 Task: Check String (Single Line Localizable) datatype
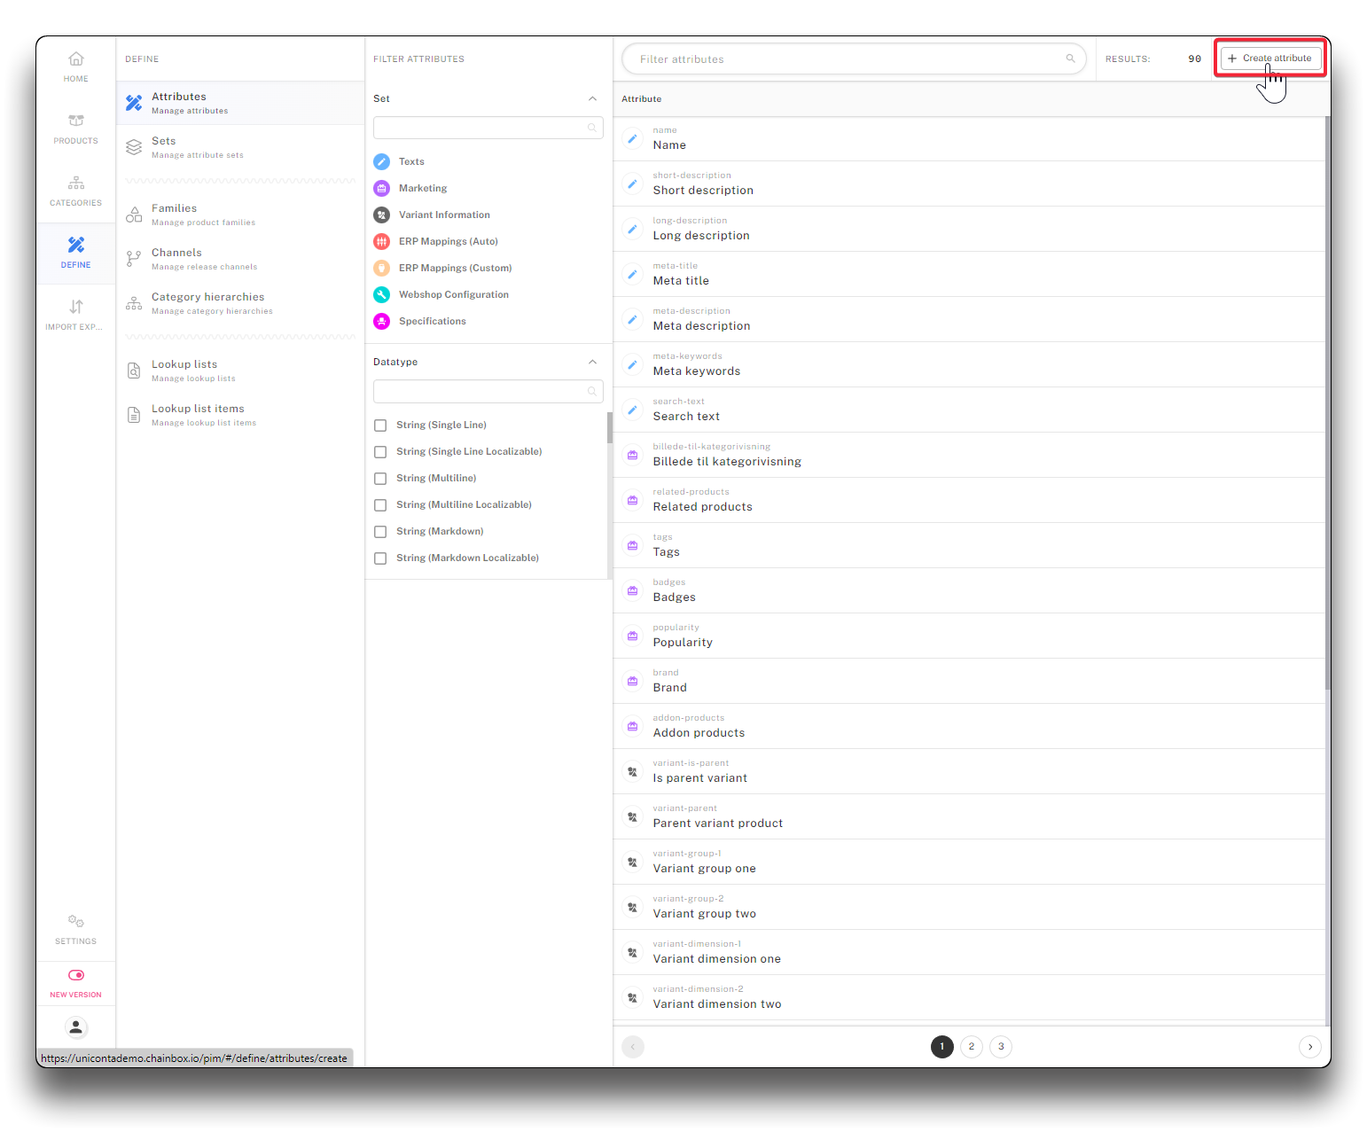pos(380,452)
